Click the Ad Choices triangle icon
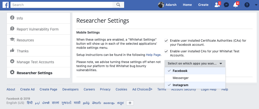 (151, 89)
